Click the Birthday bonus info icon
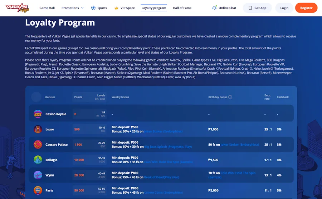The height and width of the screenshot is (199, 322). pos(230,97)
